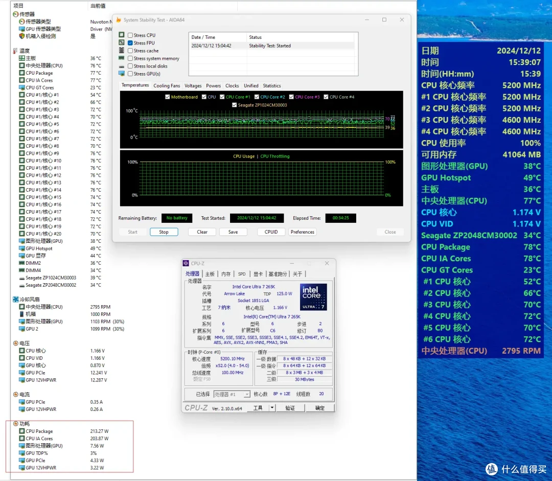Toggle the Seagate ZP1024CM30003 graph checkbox
The image size is (552, 481).
tap(235, 105)
